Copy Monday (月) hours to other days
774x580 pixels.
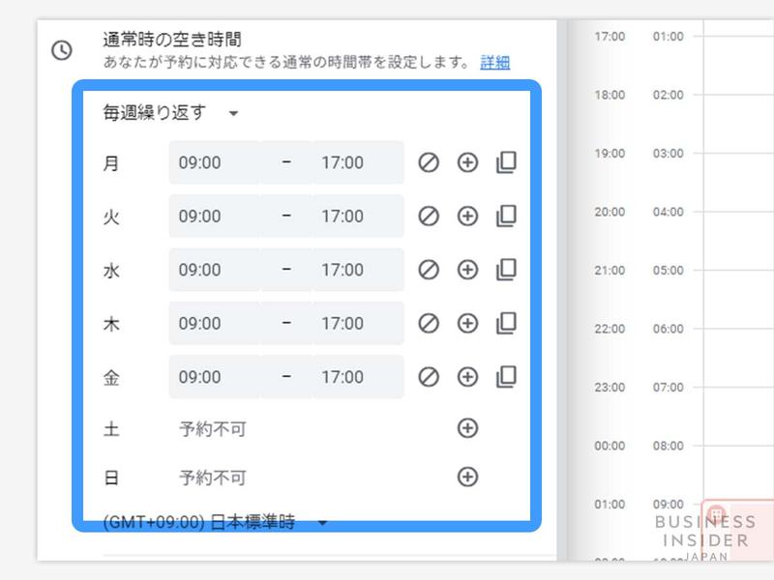(x=506, y=162)
